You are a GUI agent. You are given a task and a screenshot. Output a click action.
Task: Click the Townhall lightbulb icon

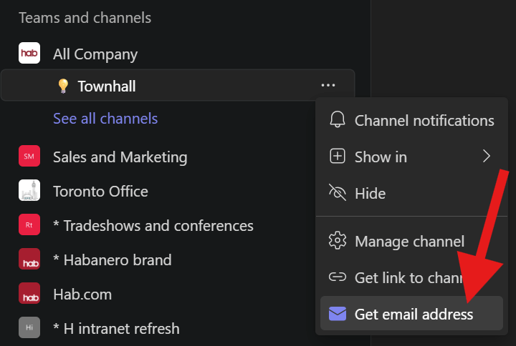point(63,86)
